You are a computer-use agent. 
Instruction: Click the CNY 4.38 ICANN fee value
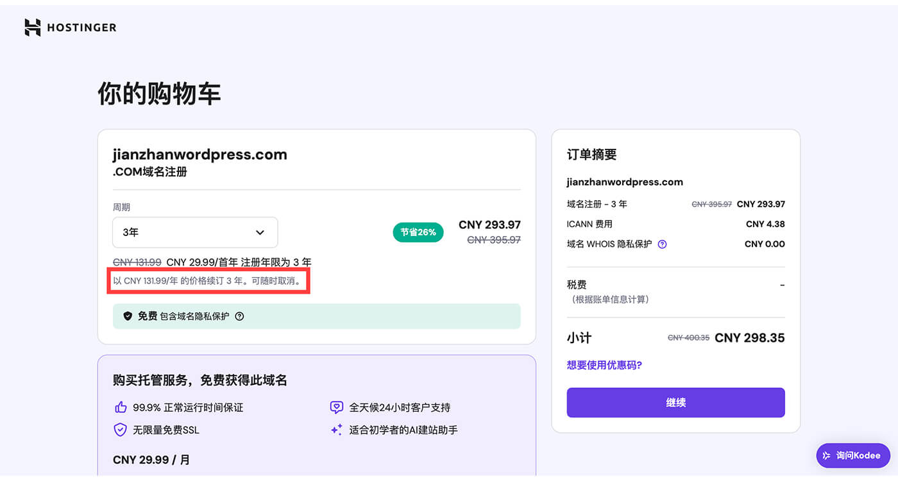pos(765,224)
